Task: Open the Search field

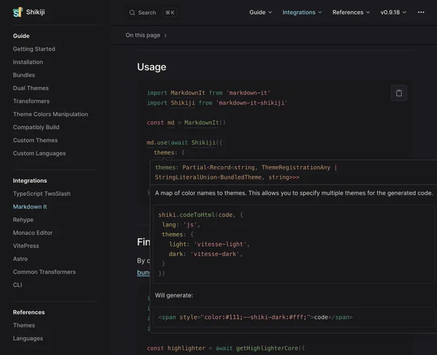Action: point(153,13)
